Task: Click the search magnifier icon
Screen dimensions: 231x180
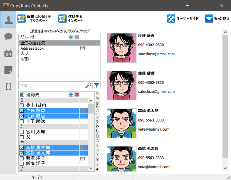Action: click(x=88, y=85)
